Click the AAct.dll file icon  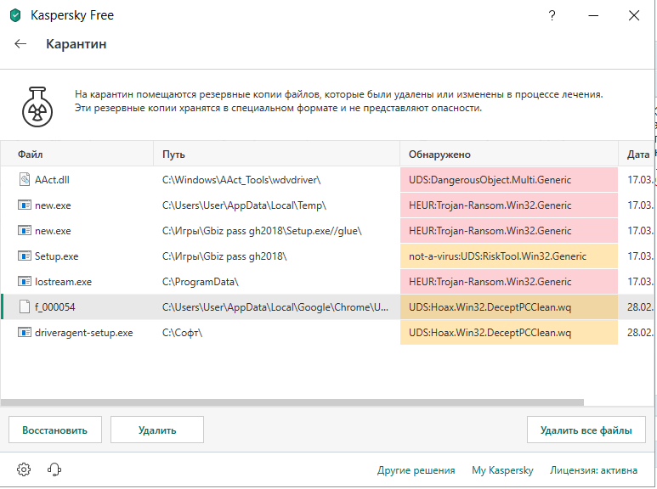[x=24, y=180]
